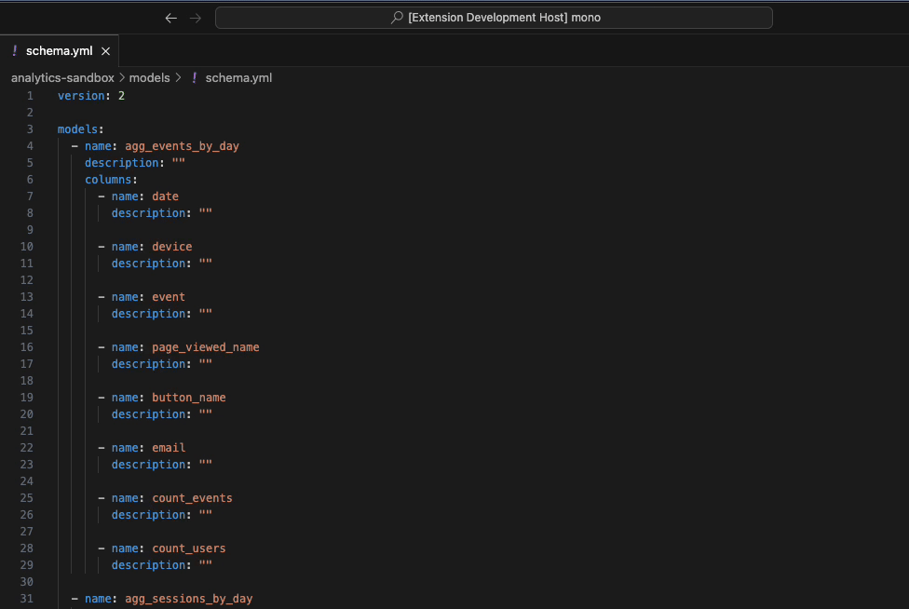The image size is (909, 609).
Task: Select the schema.yml editor tab
Action: pyautogui.click(x=59, y=51)
